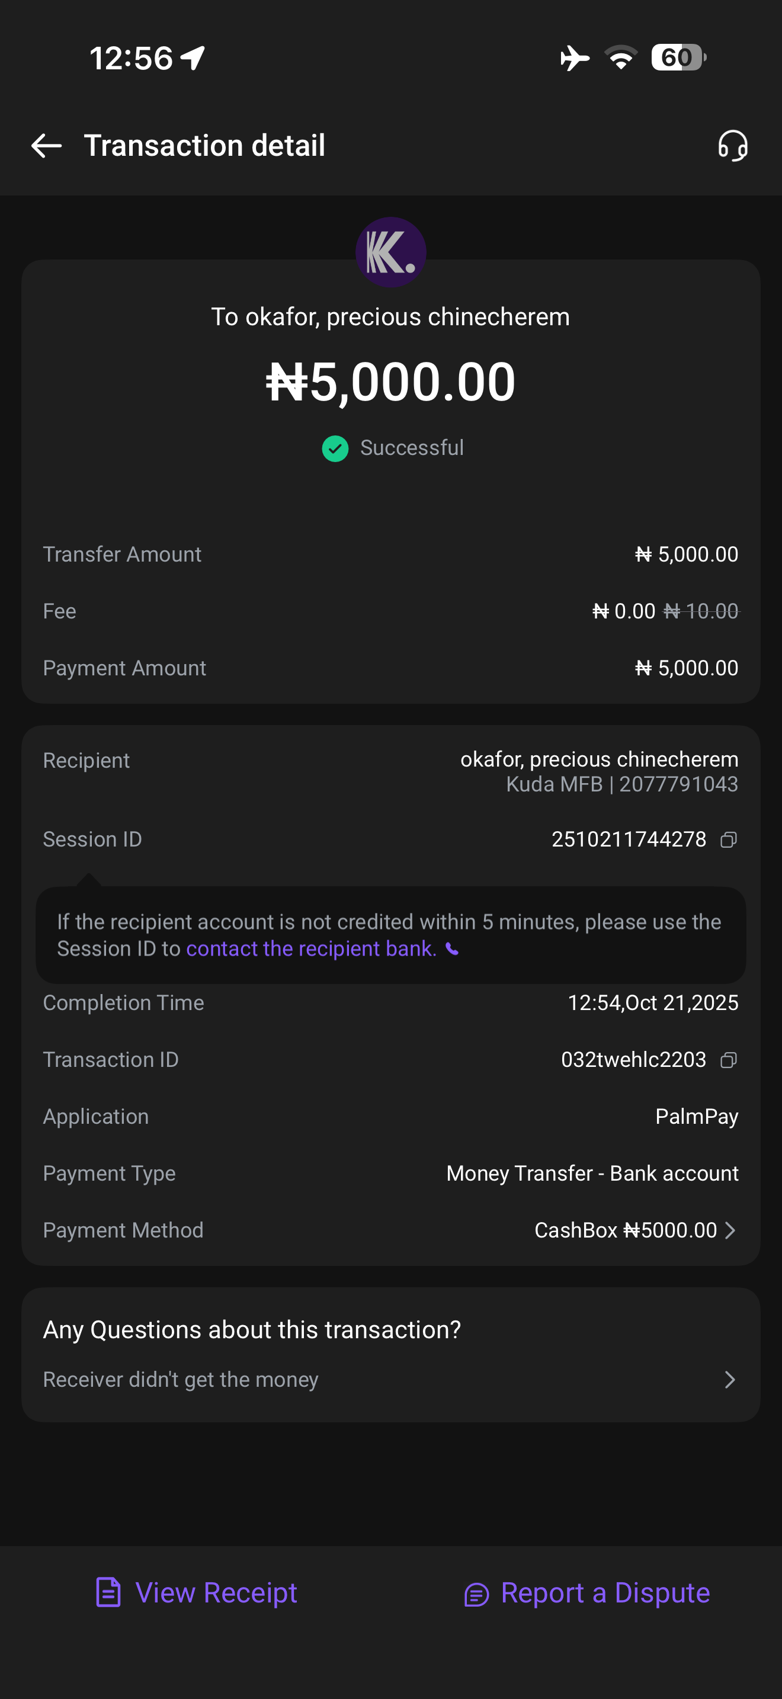
Task: Copy the Session ID
Action: (729, 839)
